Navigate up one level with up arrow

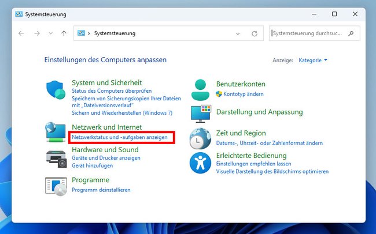64,33
